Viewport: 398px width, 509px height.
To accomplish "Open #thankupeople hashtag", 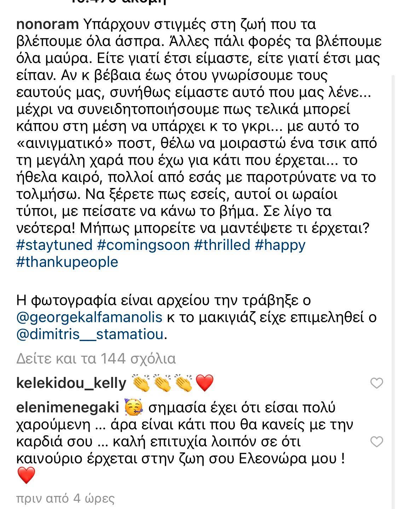I will (67, 262).
